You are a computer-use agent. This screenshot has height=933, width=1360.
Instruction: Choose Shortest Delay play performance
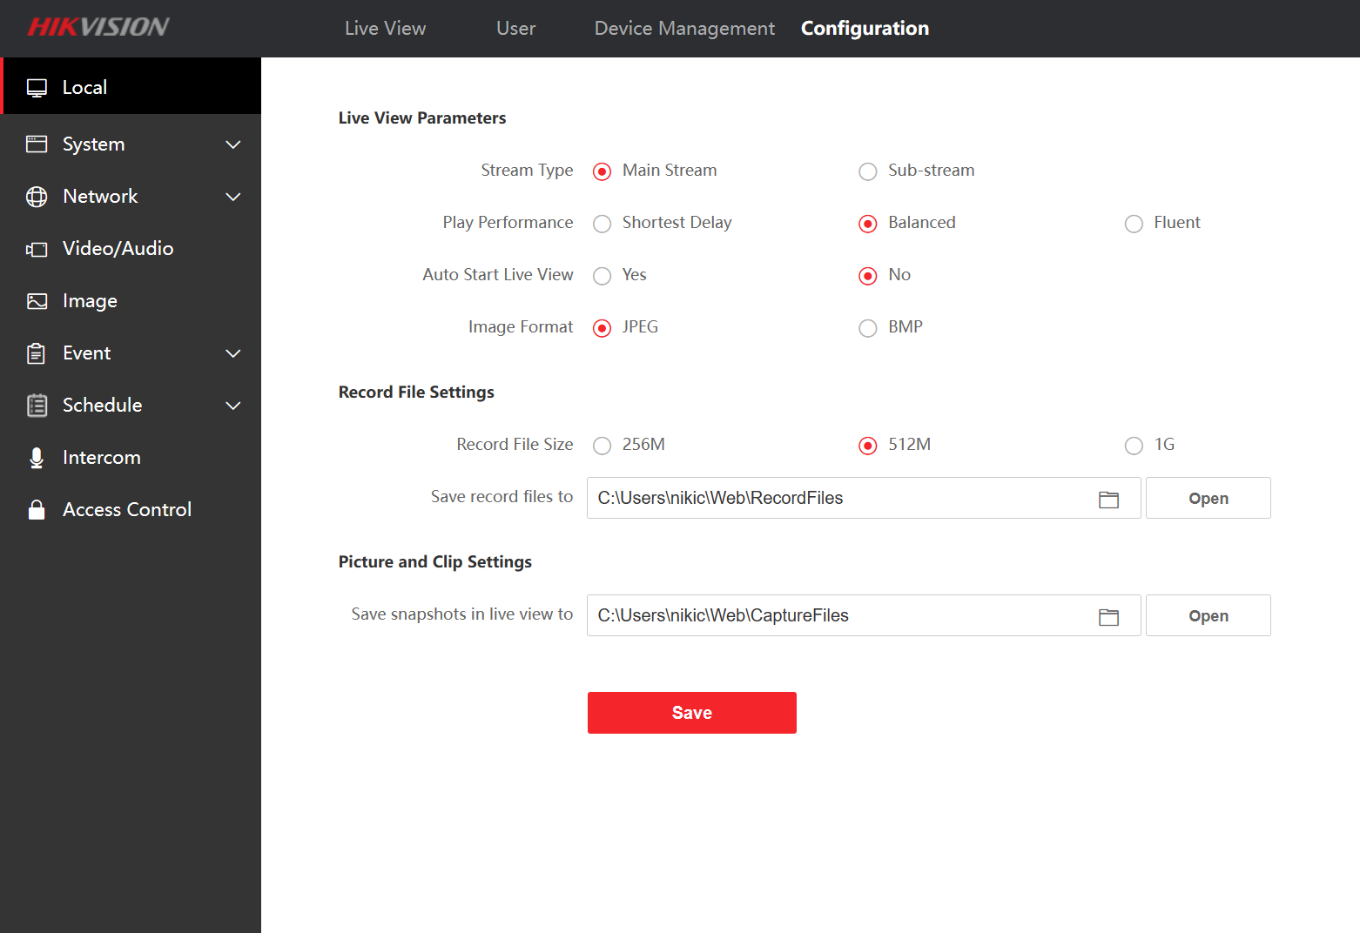tap(603, 224)
